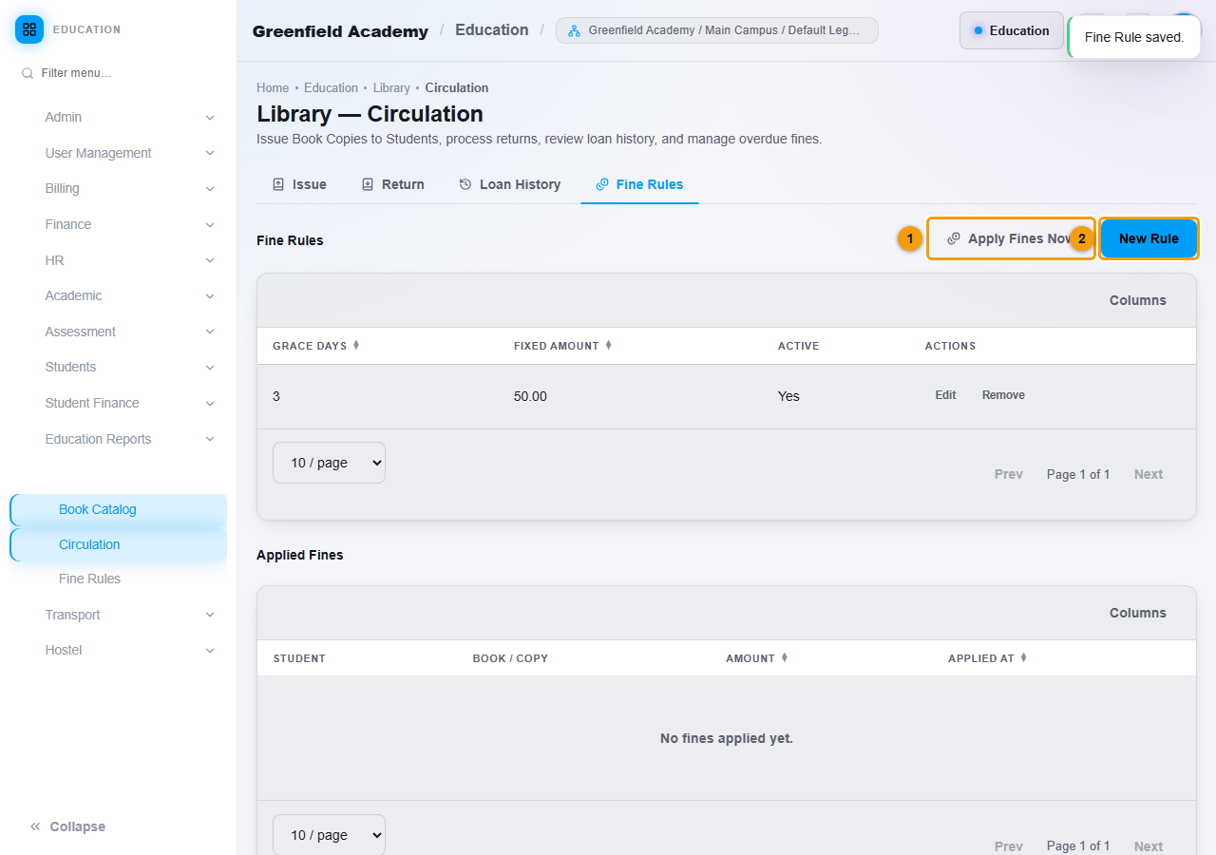Remove the 50.00 fine rule
Image resolution: width=1216 pixels, height=855 pixels.
pos(1003,395)
